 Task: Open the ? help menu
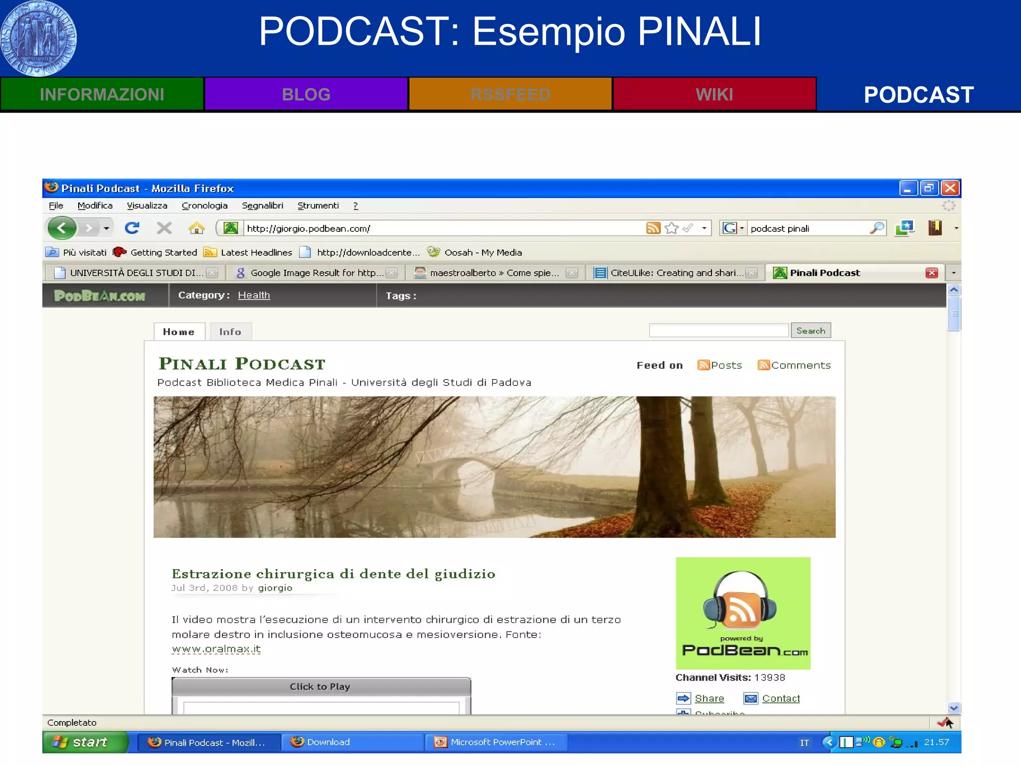point(355,205)
